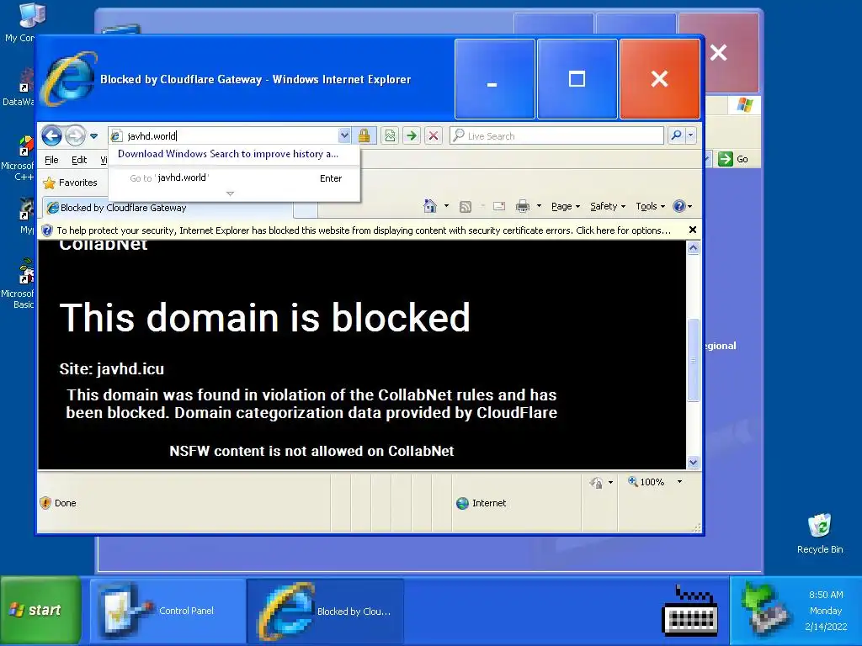Click the 'Site: javhd.icu' text
The width and height of the screenshot is (862, 646).
(112, 368)
